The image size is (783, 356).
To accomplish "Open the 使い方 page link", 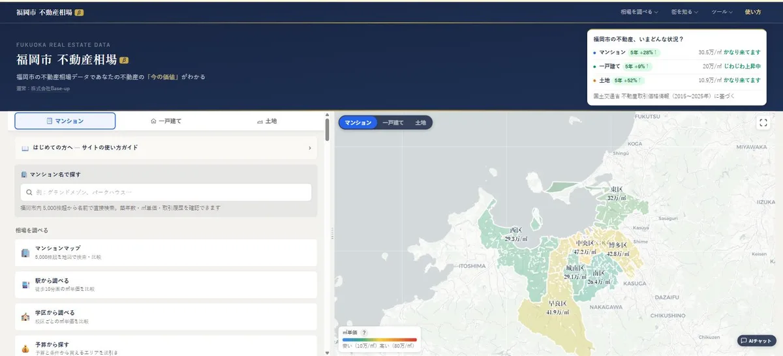I will pyautogui.click(x=752, y=12).
